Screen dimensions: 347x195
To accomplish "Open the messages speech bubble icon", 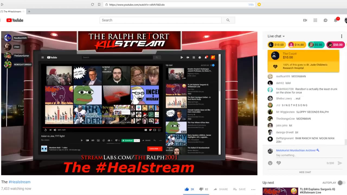I will 326,20.
